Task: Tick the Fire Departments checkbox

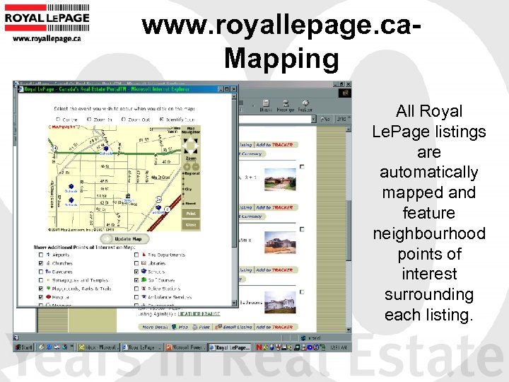Action: 136,255
